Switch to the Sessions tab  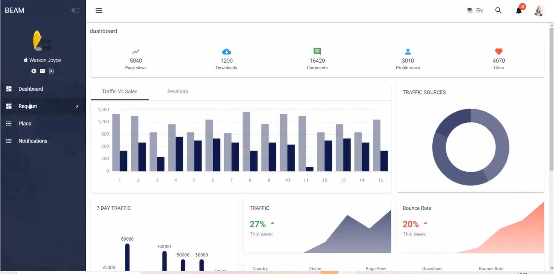tap(178, 91)
